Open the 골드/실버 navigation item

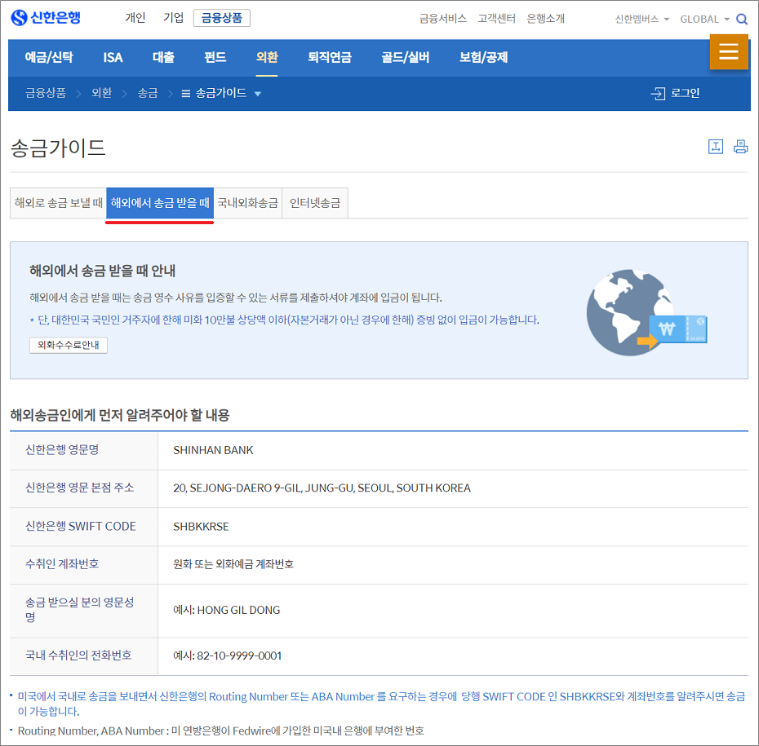pyautogui.click(x=405, y=57)
